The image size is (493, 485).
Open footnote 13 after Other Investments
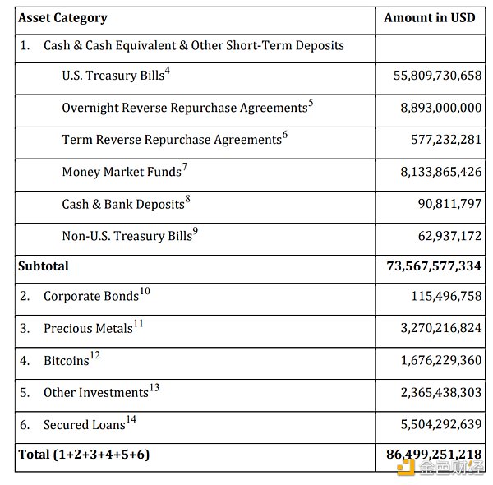[x=154, y=387]
